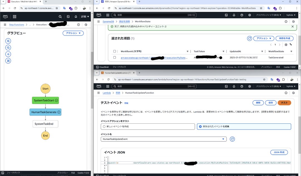The width and height of the screenshot is (301, 176).
Task: Open new tab in the DynamoDB browser window
Action: pyautogui.click(x=139, y=2)
